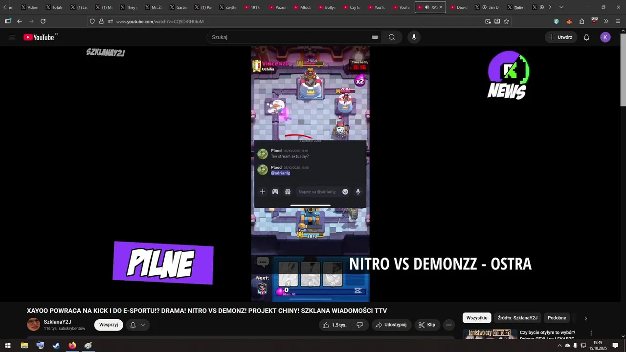
Task: List all tabs with the dropdown arrow
Action: pos(561,7)
